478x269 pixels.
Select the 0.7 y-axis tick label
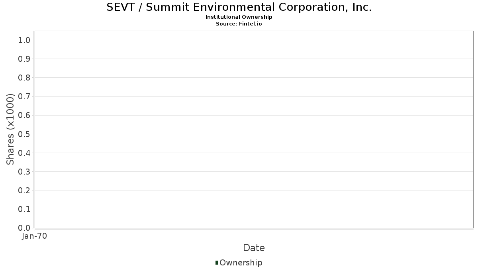[x=24, y=96]
